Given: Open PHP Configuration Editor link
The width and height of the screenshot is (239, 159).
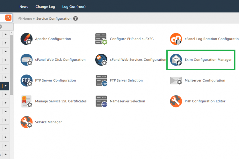Looking at the screenshot, I should 205,101.
